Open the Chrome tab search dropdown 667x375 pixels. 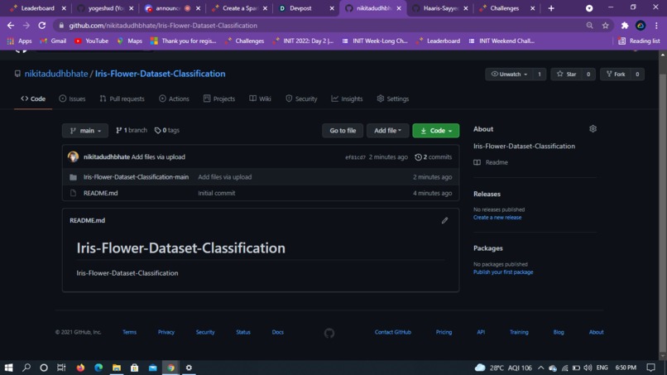589,8
